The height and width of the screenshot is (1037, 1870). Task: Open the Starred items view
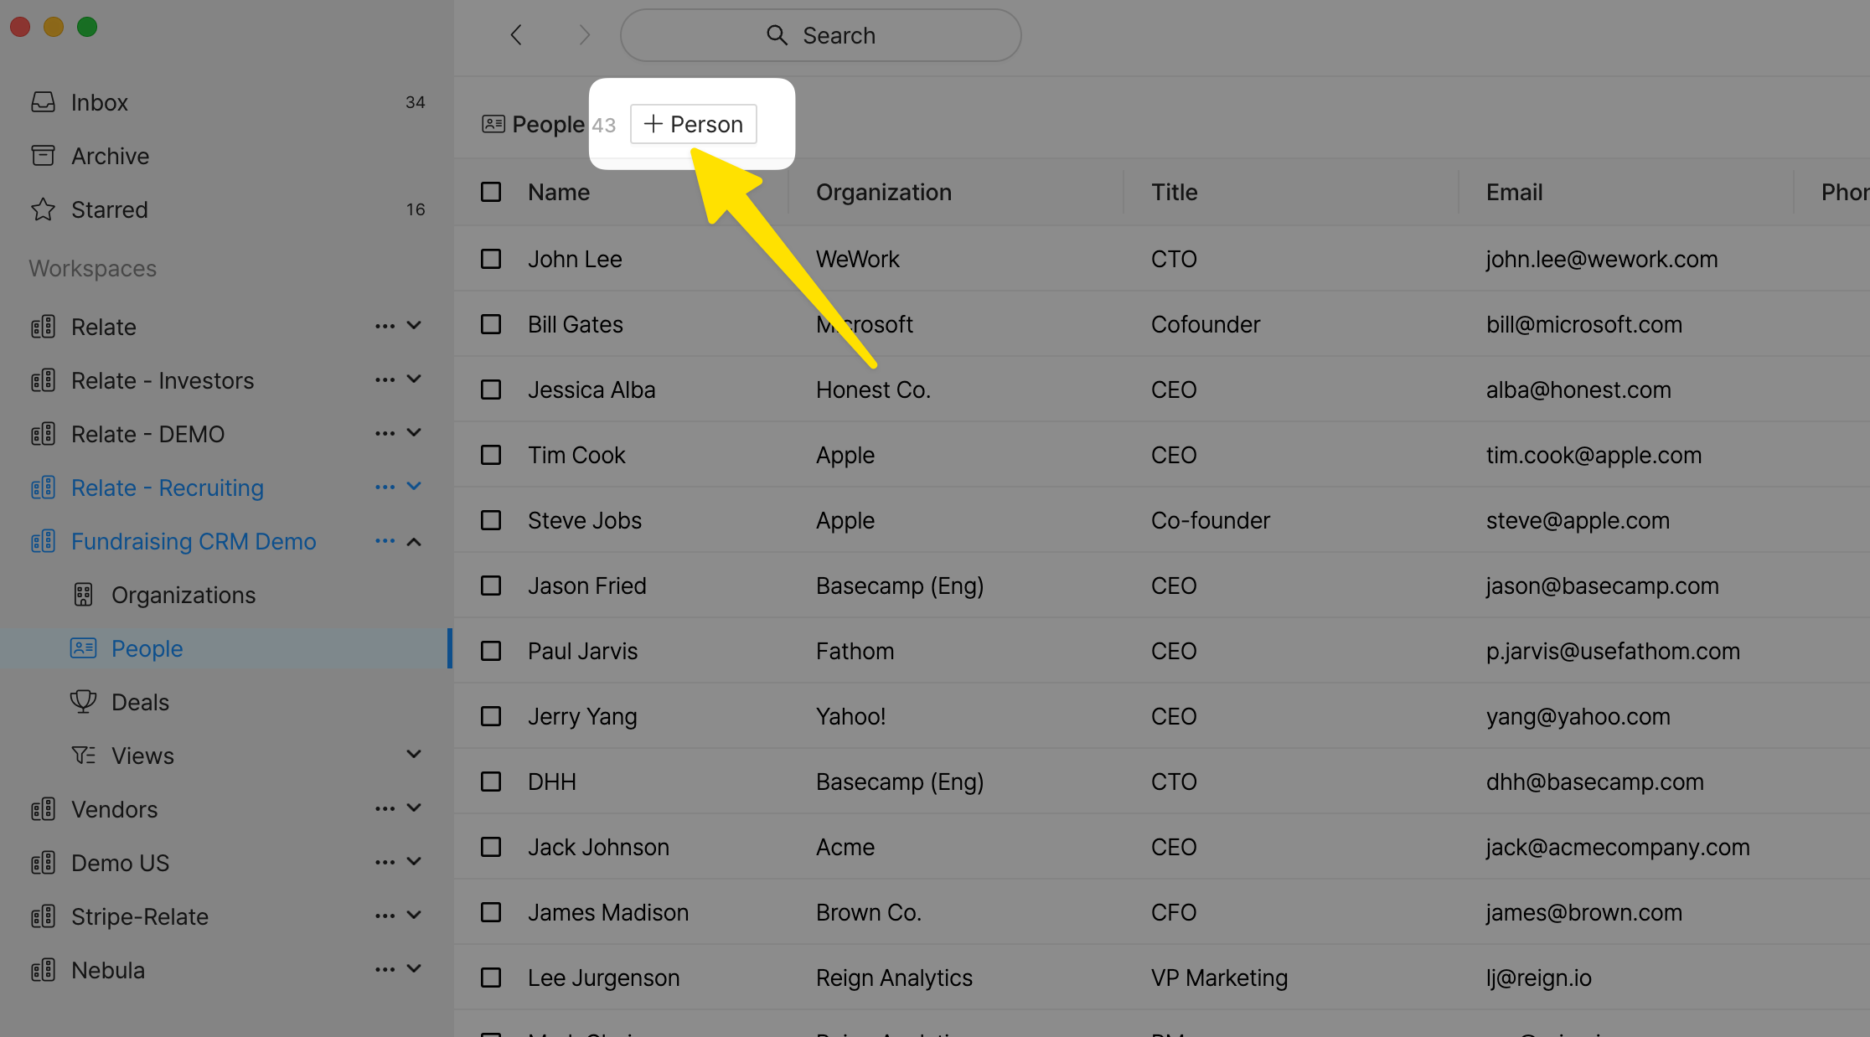[x=109, y=209]
